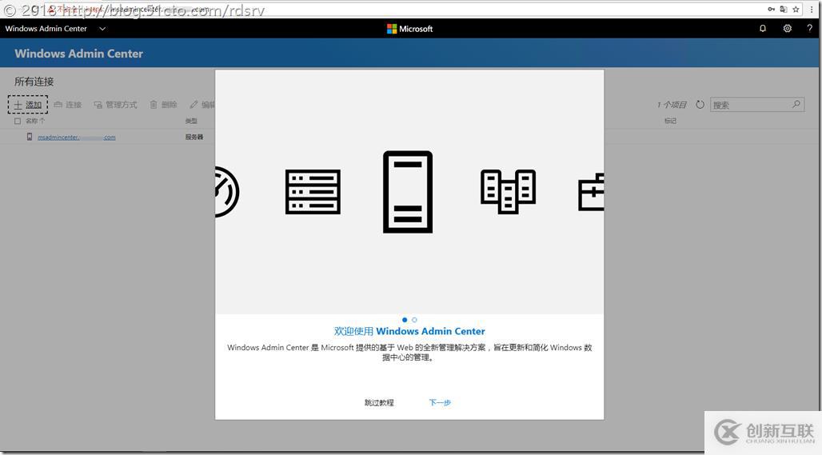Click the 添加 add button

coord(28,105)
